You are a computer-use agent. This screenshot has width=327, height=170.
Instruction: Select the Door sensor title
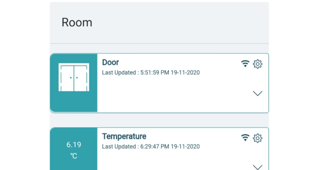coord(110,62)
